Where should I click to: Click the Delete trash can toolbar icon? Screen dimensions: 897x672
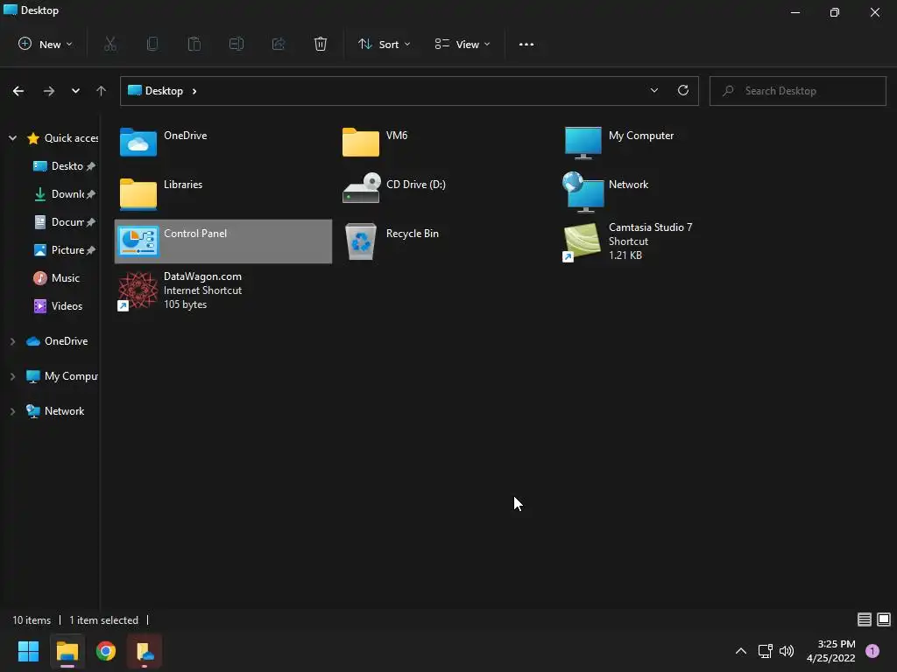tap(321, 44)
